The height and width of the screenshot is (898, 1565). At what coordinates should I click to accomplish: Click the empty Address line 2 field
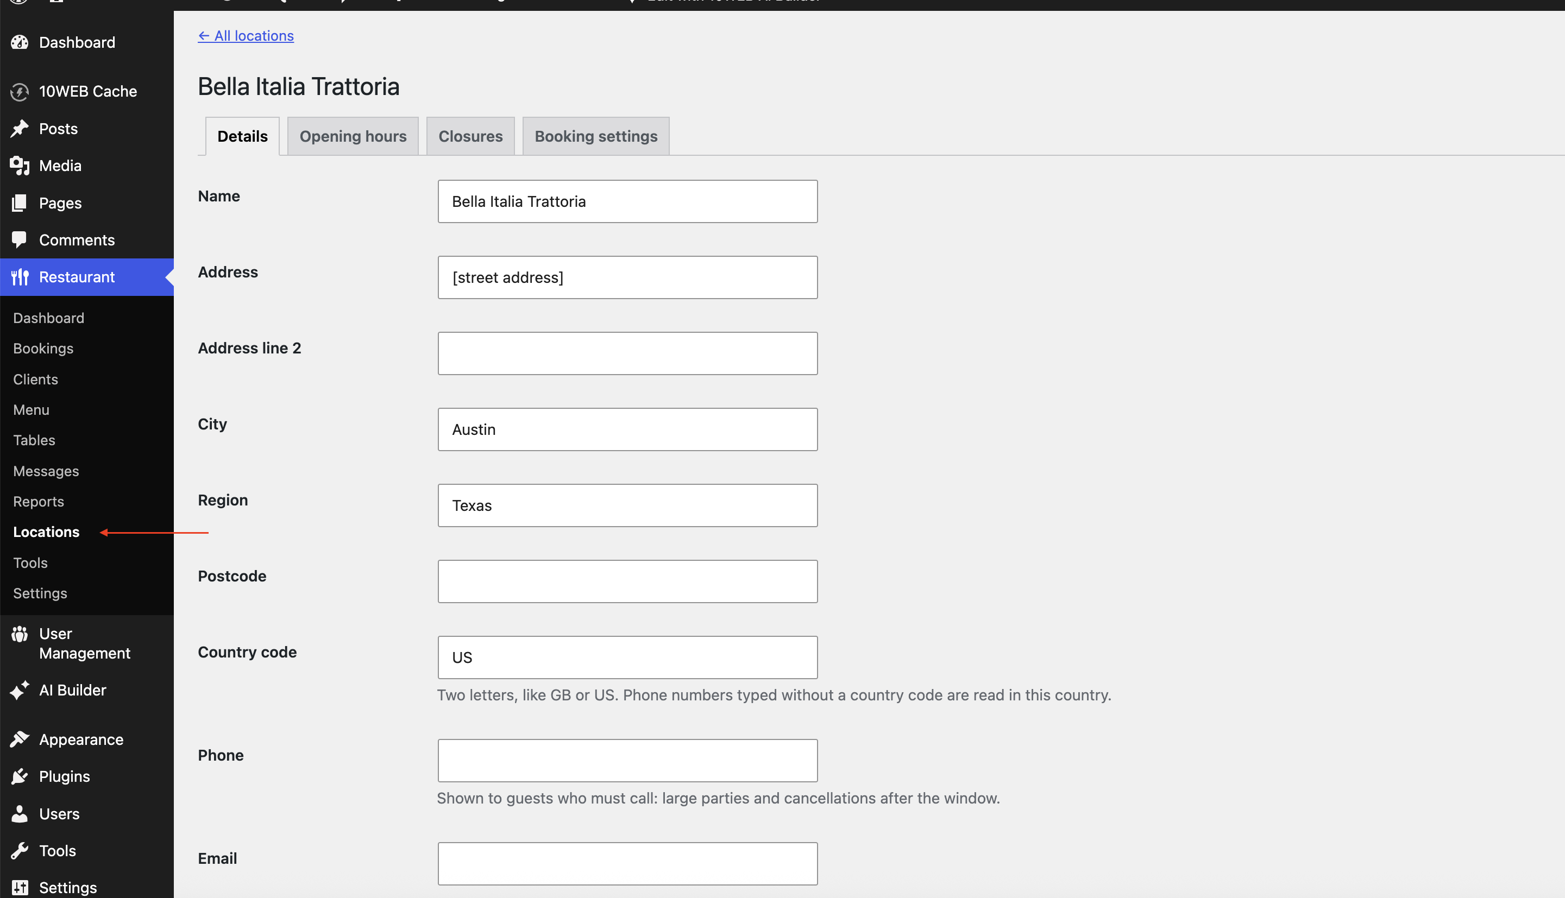627,353
